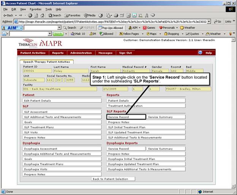Open the Favorites menu
This screenshot has height=195, width=237.
pos(35,9)
